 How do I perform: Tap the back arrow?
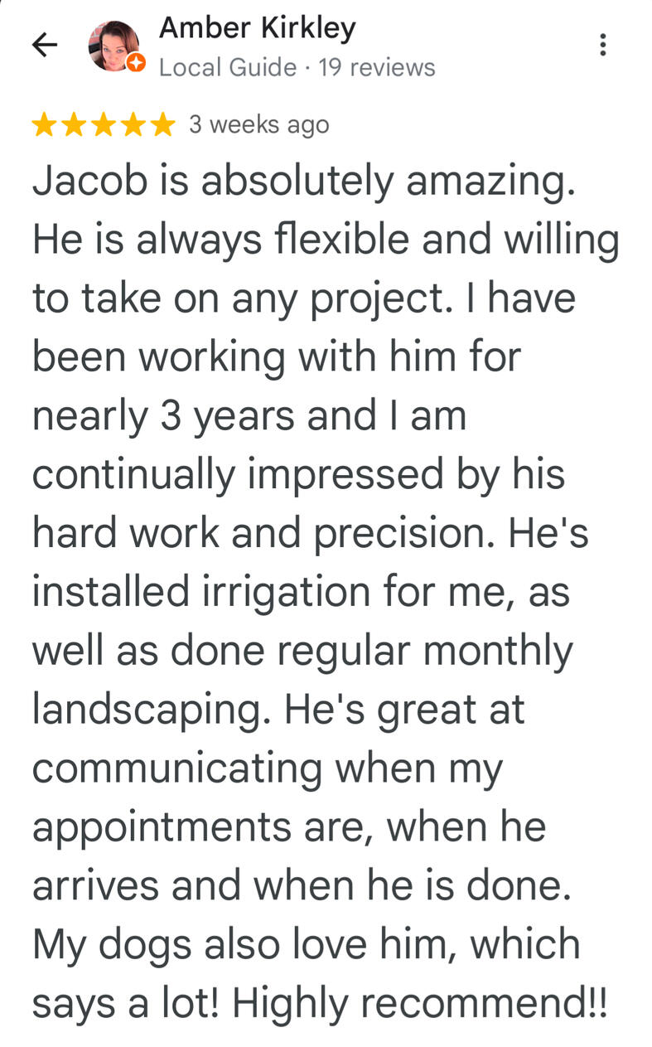pos(45,46)
